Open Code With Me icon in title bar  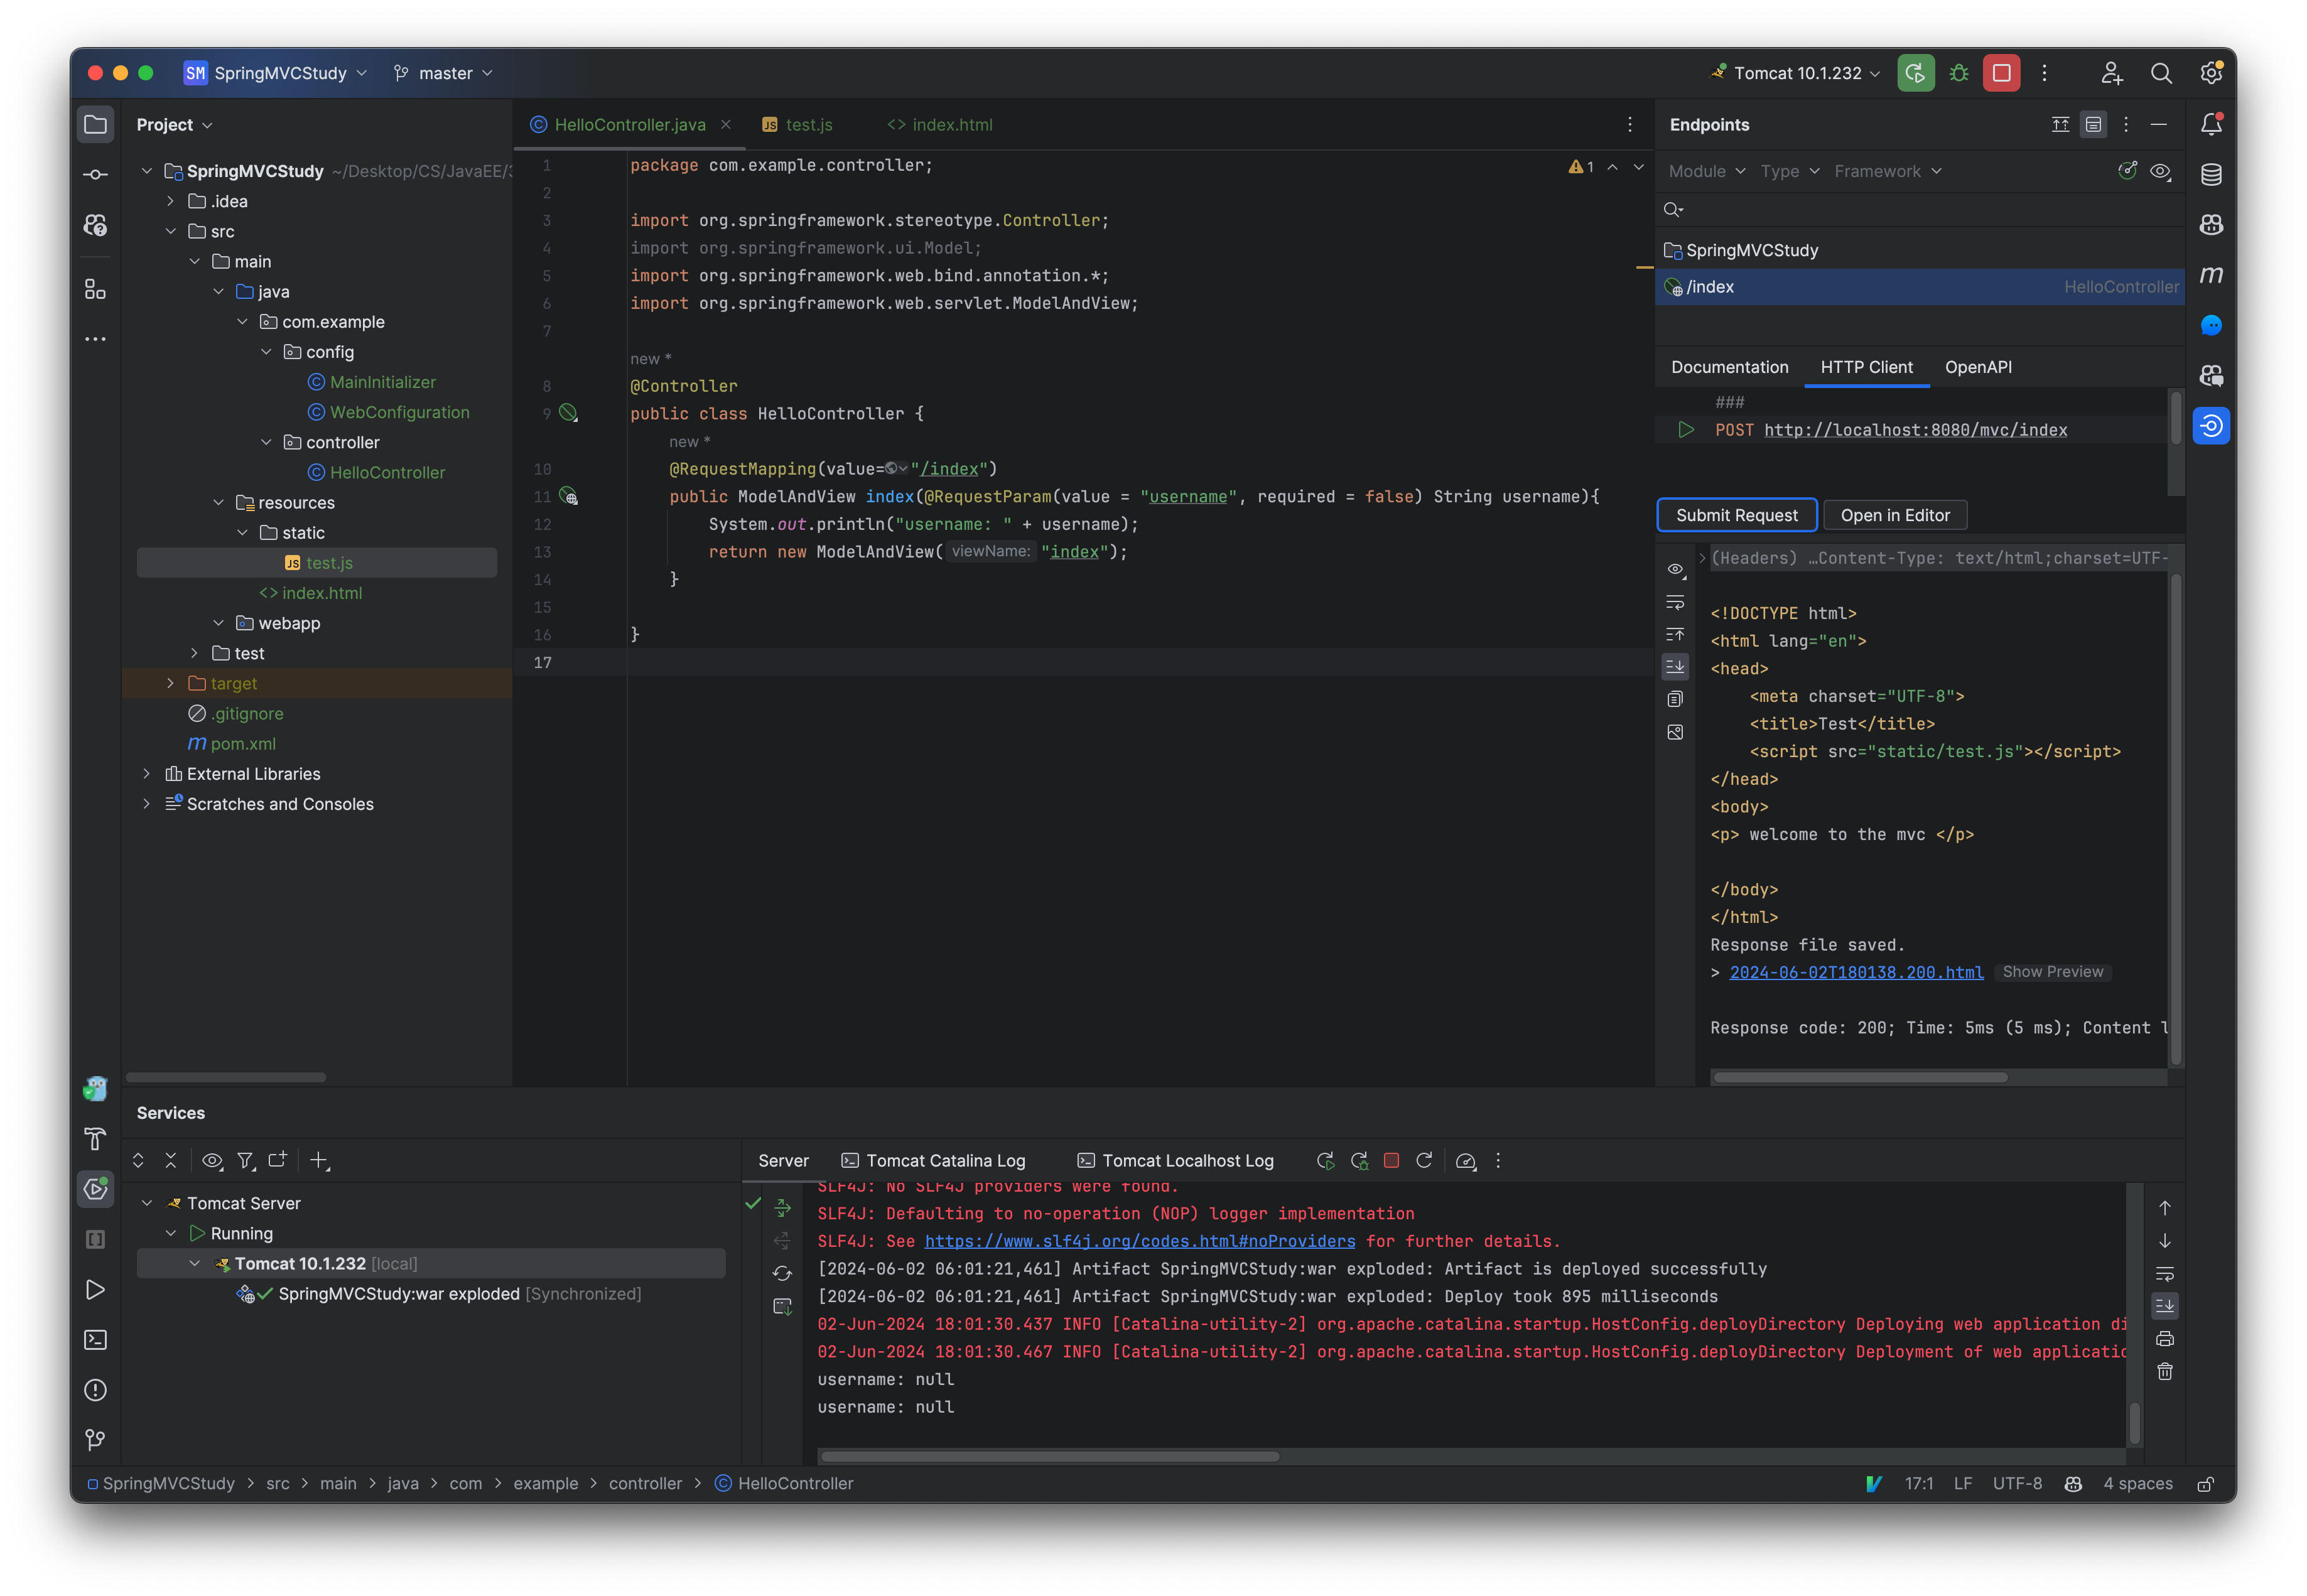click(x=2111, y=73)
